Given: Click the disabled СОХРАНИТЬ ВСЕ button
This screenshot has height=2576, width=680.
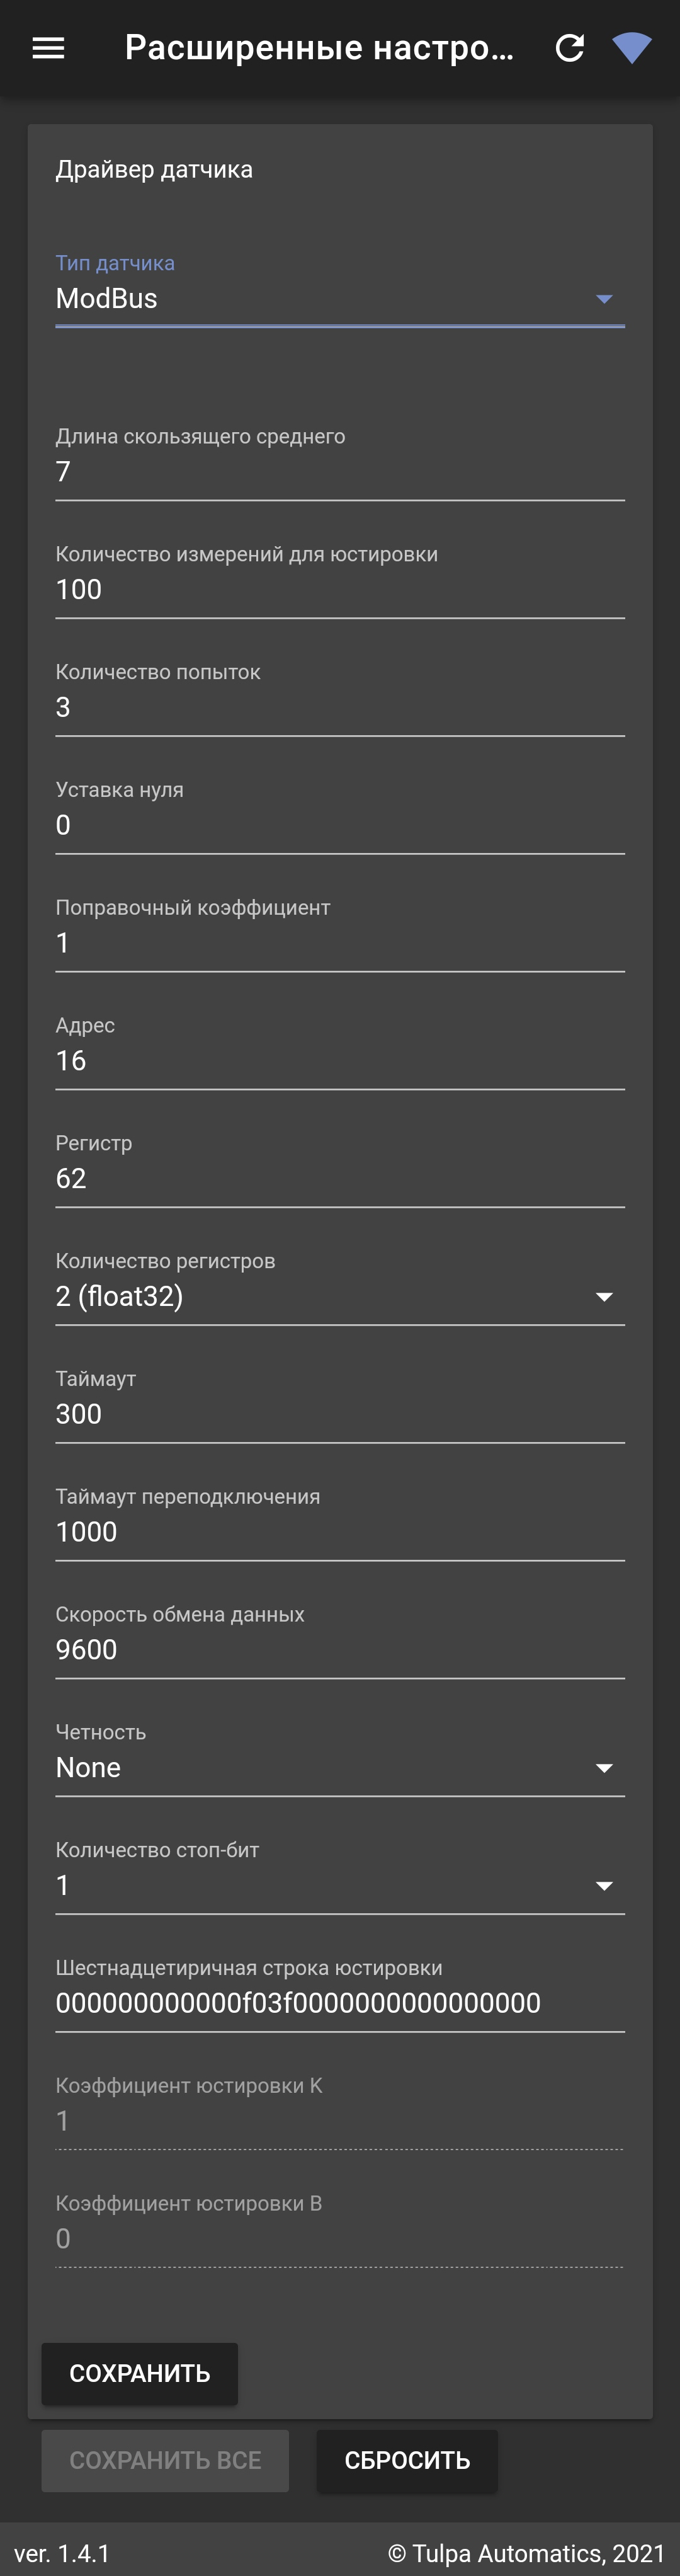Looking at the screenshot, I should [164, 2461].
